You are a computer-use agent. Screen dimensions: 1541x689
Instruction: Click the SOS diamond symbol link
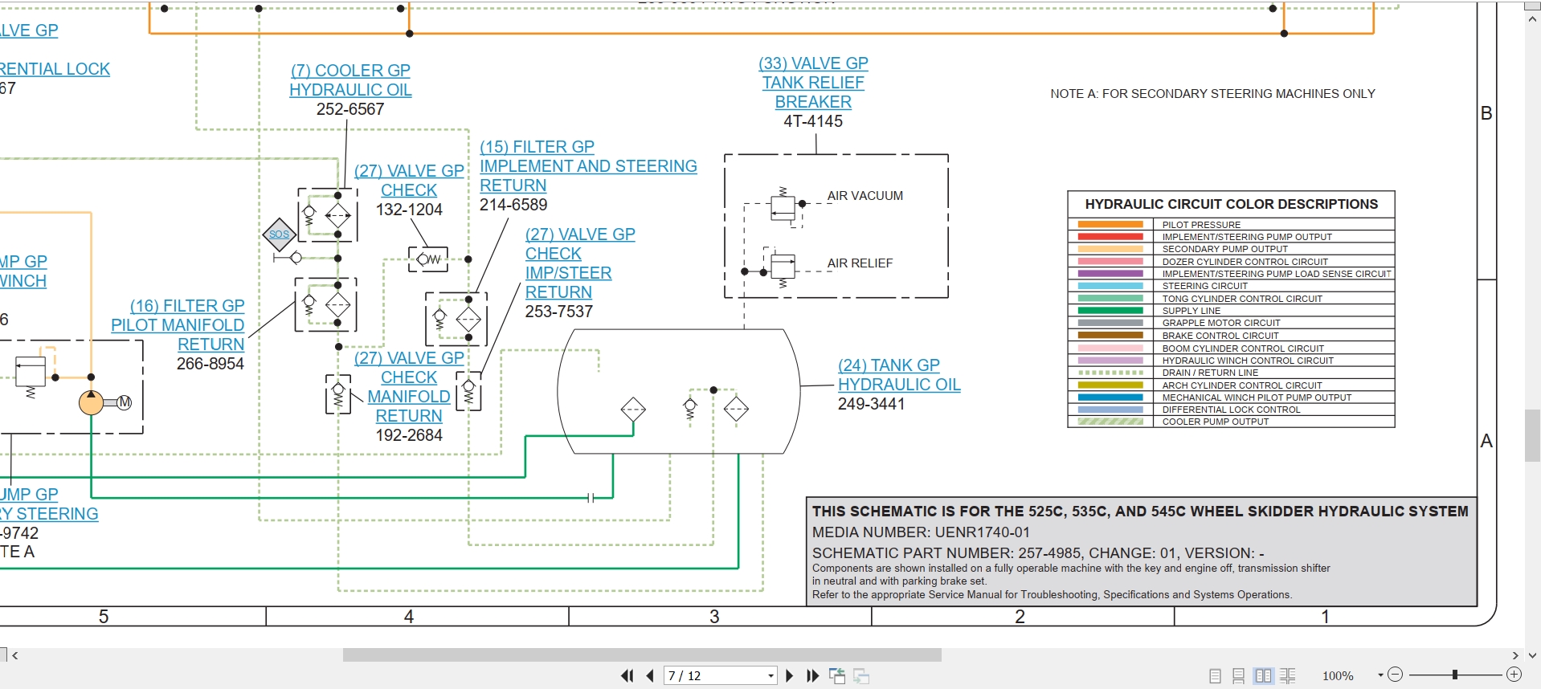279,234
